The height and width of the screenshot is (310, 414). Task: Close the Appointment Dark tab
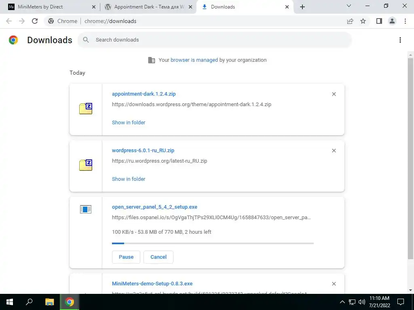click(x=190, y=7)
